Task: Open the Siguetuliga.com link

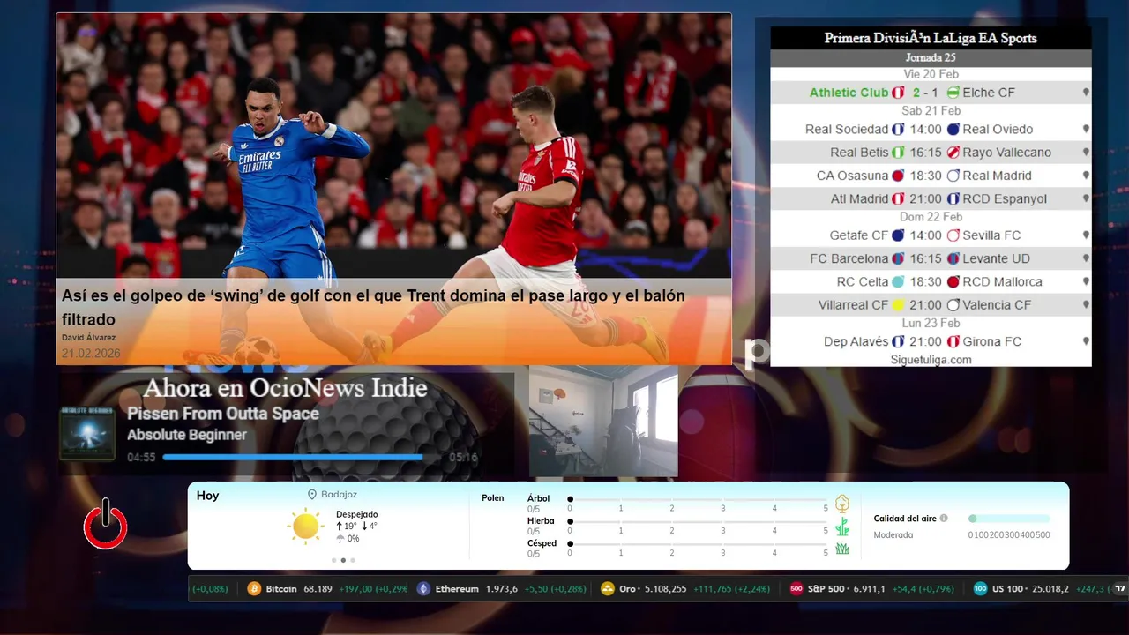Action: 931,360
